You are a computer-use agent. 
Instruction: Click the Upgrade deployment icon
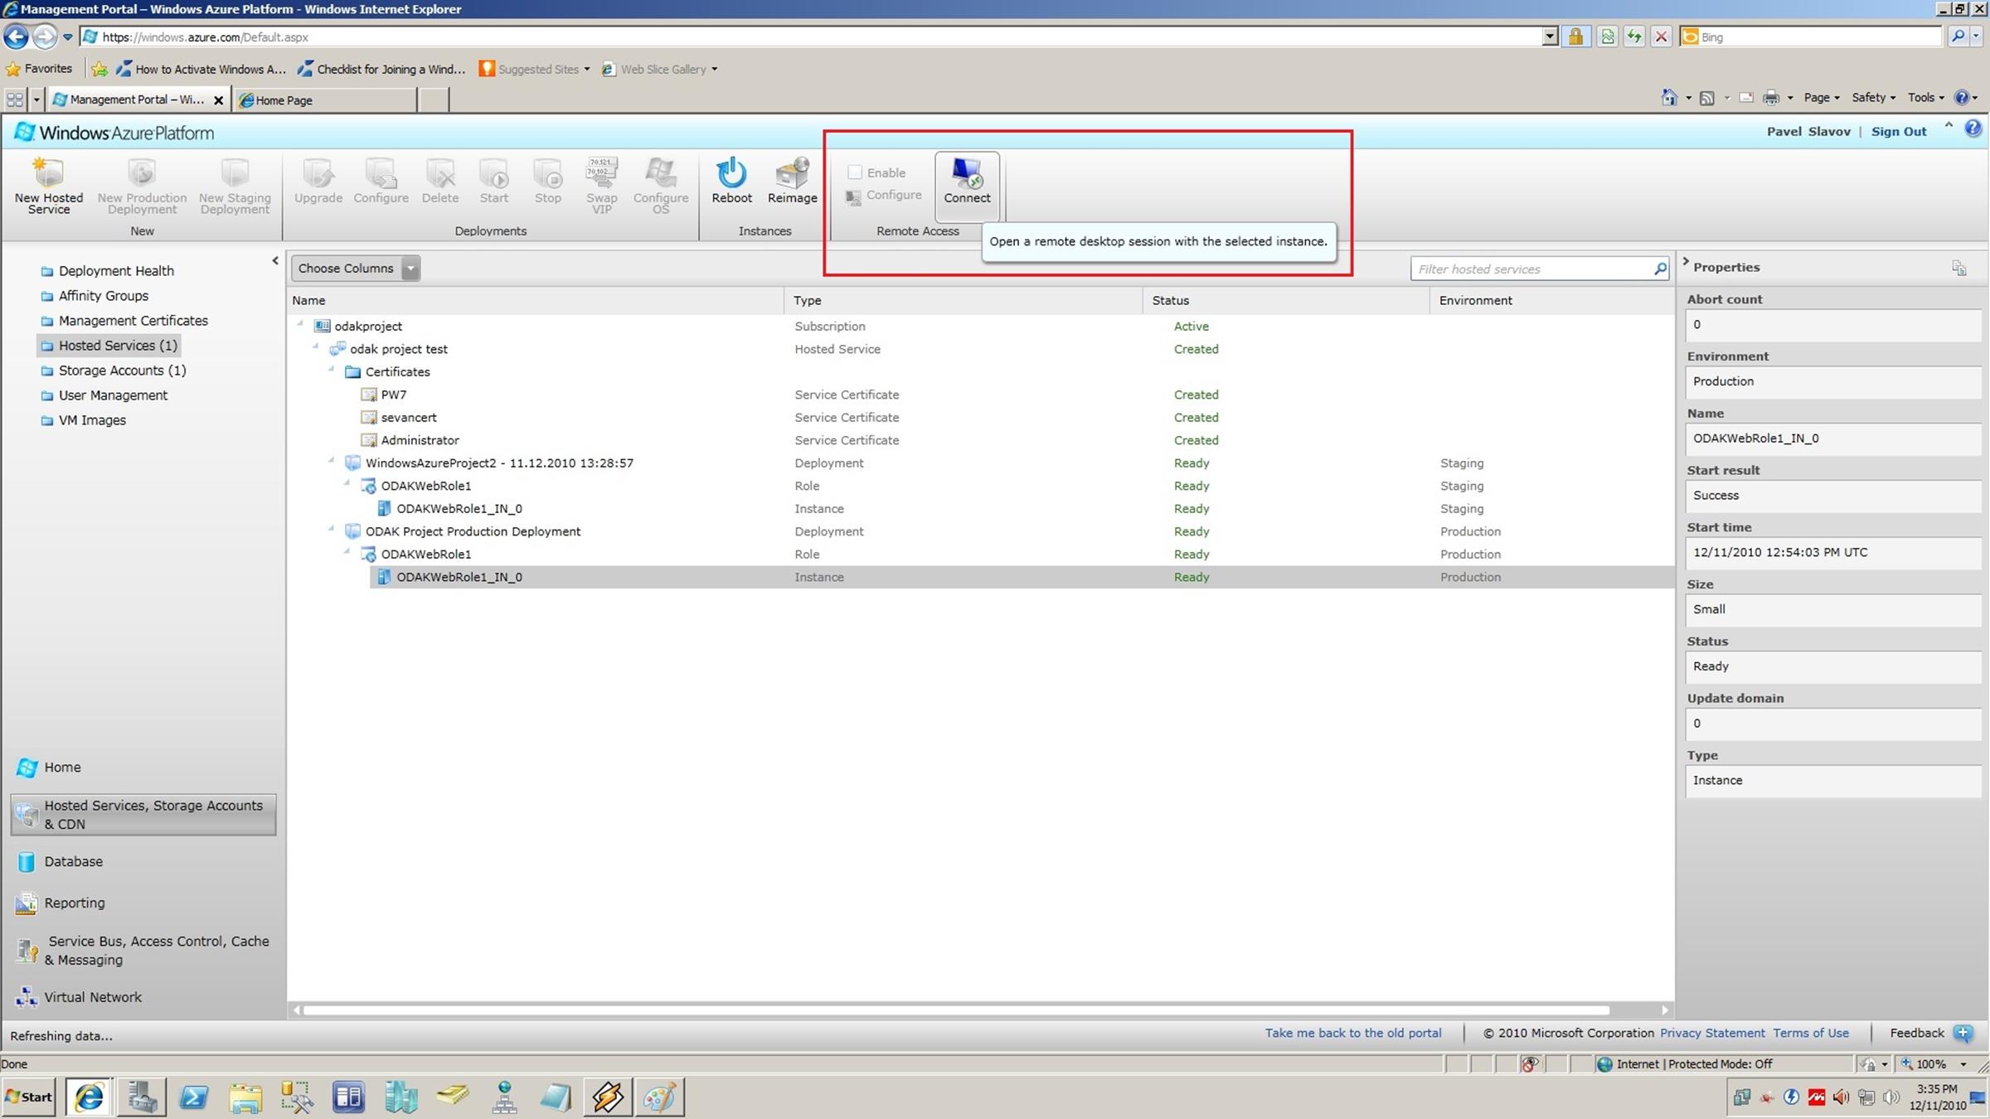tap(318, 172)
